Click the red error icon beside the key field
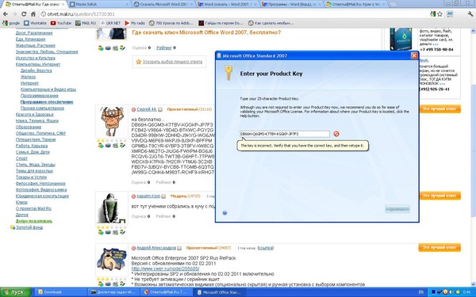This screenshot has width=476, height=297. point(336,134)
